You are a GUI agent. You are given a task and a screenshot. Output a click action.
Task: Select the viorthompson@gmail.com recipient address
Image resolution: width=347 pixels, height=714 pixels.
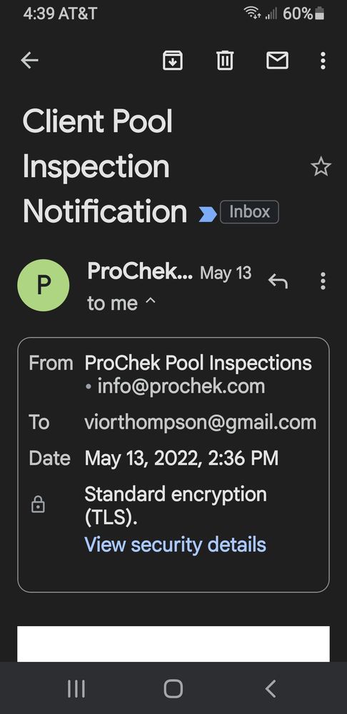[x=201, y=422]
